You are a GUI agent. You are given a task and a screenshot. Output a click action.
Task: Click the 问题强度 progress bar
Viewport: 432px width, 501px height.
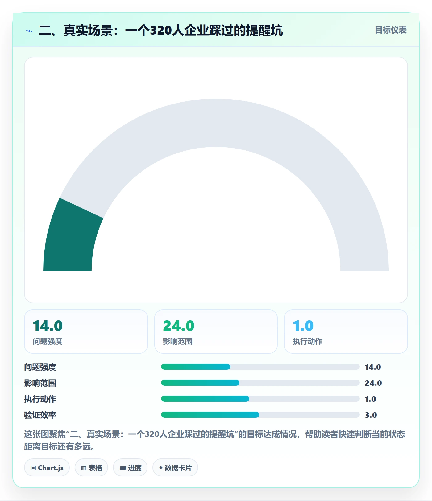(260, 367)
